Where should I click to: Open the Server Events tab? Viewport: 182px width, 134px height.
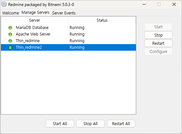(64, 13)
